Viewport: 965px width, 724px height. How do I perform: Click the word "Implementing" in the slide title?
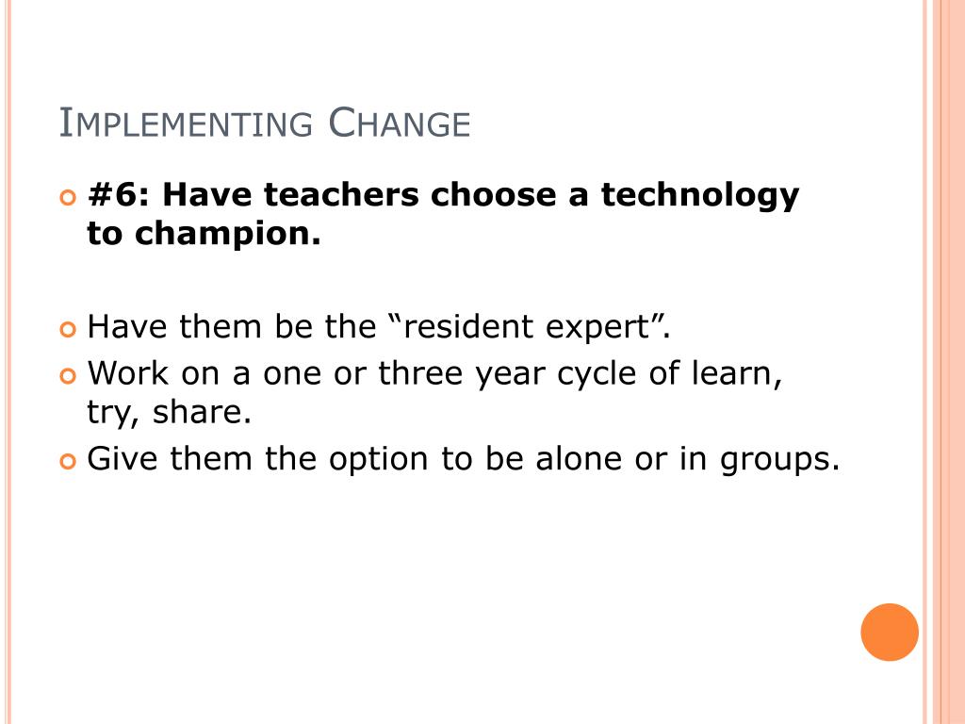click(186, 124)
